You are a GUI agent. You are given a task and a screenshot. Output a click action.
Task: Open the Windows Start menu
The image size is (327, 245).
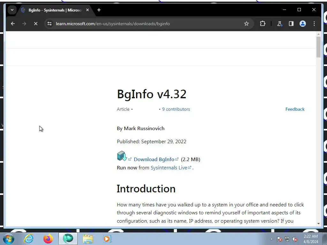pyautogui.click(x=9, y=239)
